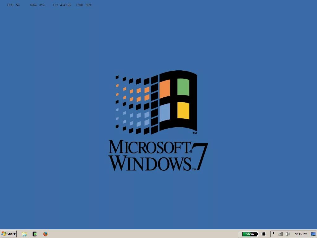The image size is (317, 238).
Task: Launch Windows Explorer from taskbar
Action: [x=24, y=234]
